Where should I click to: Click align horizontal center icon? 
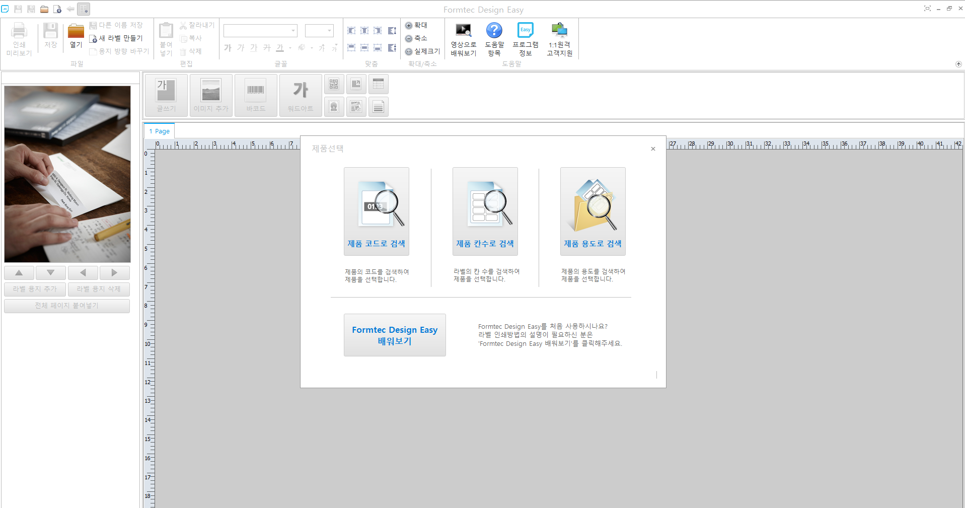pos(364,31)
